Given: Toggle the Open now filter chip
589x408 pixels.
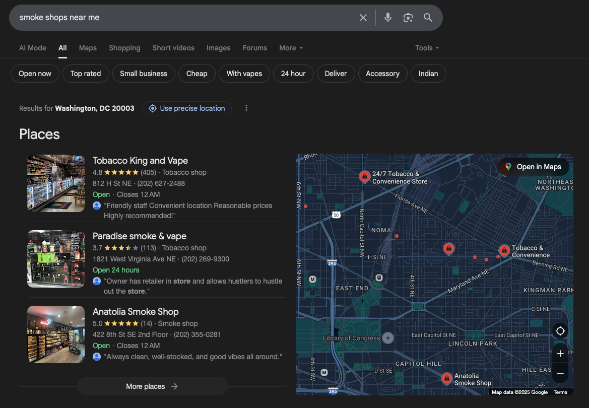Looking at the screenshot, I should 35,74.
